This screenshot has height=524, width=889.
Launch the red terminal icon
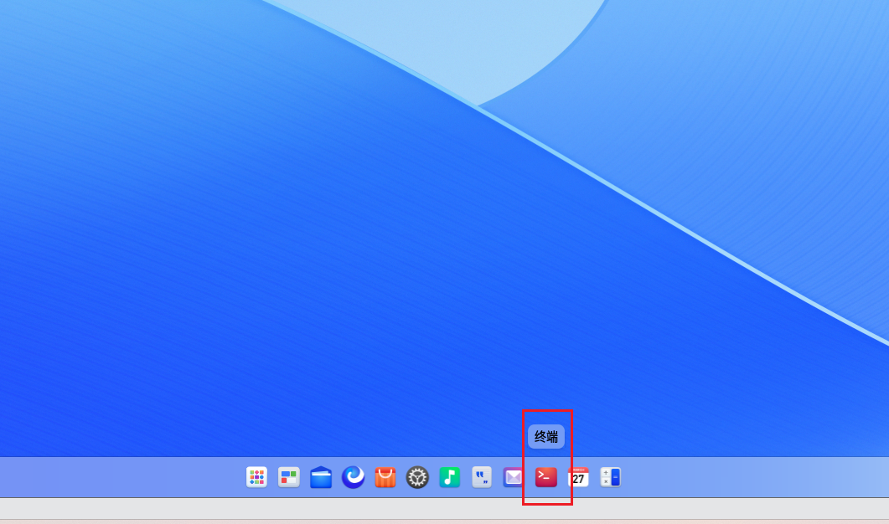tap(546, 477)
